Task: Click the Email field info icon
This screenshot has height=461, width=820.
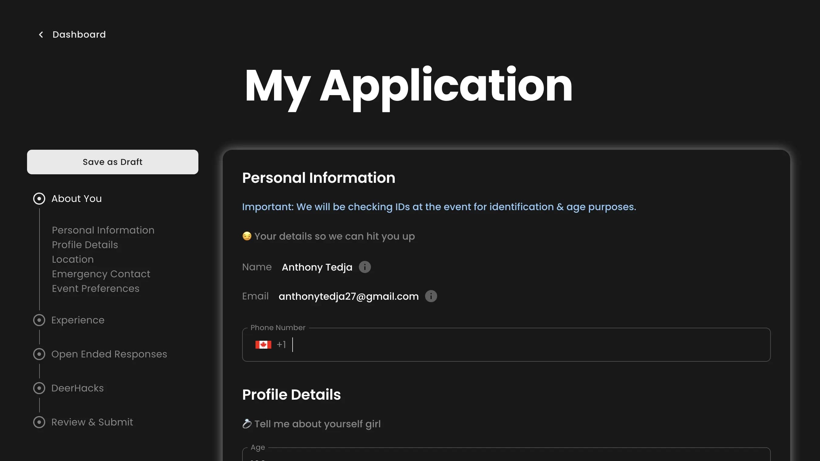Action: (x=431, y=296)
